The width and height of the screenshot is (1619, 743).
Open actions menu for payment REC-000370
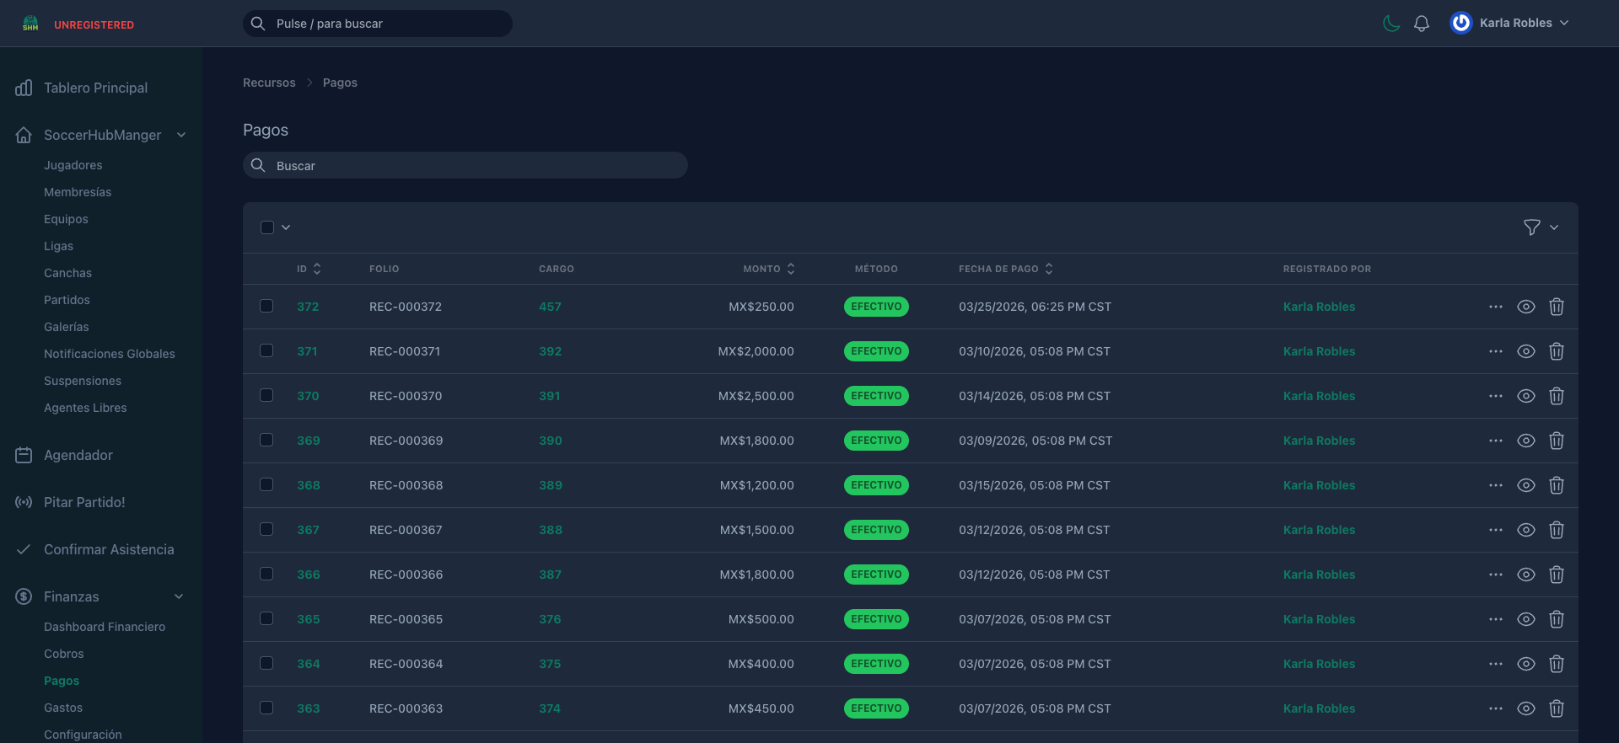coord(1495,396)
